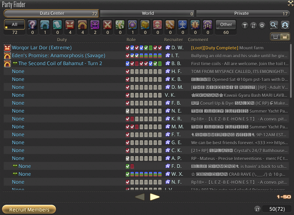Select the listing recruited by A. P.
Image resolution: width=294 pixels, height=215 pixels.
tap(146, 158)
